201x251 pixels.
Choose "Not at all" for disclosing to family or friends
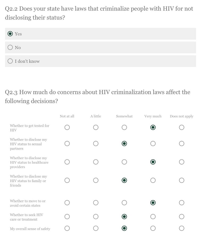click(x=67, y=180)
